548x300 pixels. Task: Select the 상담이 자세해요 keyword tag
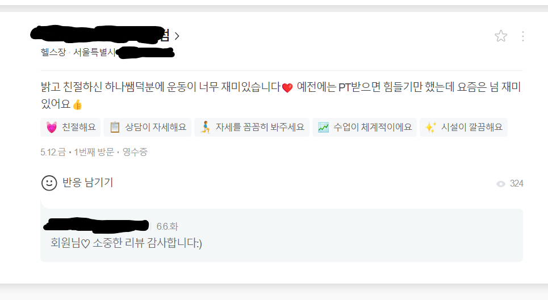point(148,128)
